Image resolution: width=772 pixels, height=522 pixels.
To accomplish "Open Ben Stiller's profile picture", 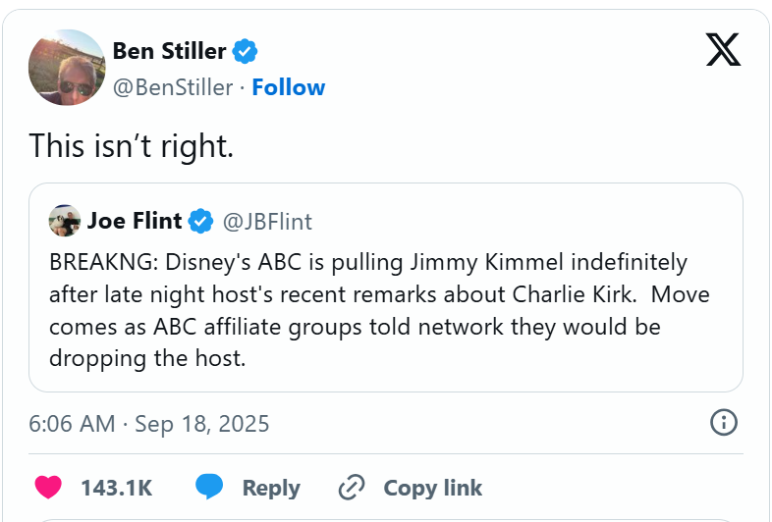I will click(x=67, y=67).
